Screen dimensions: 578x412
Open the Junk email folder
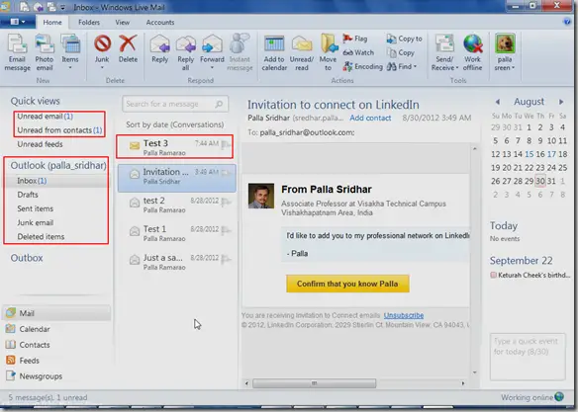point(35,222)
